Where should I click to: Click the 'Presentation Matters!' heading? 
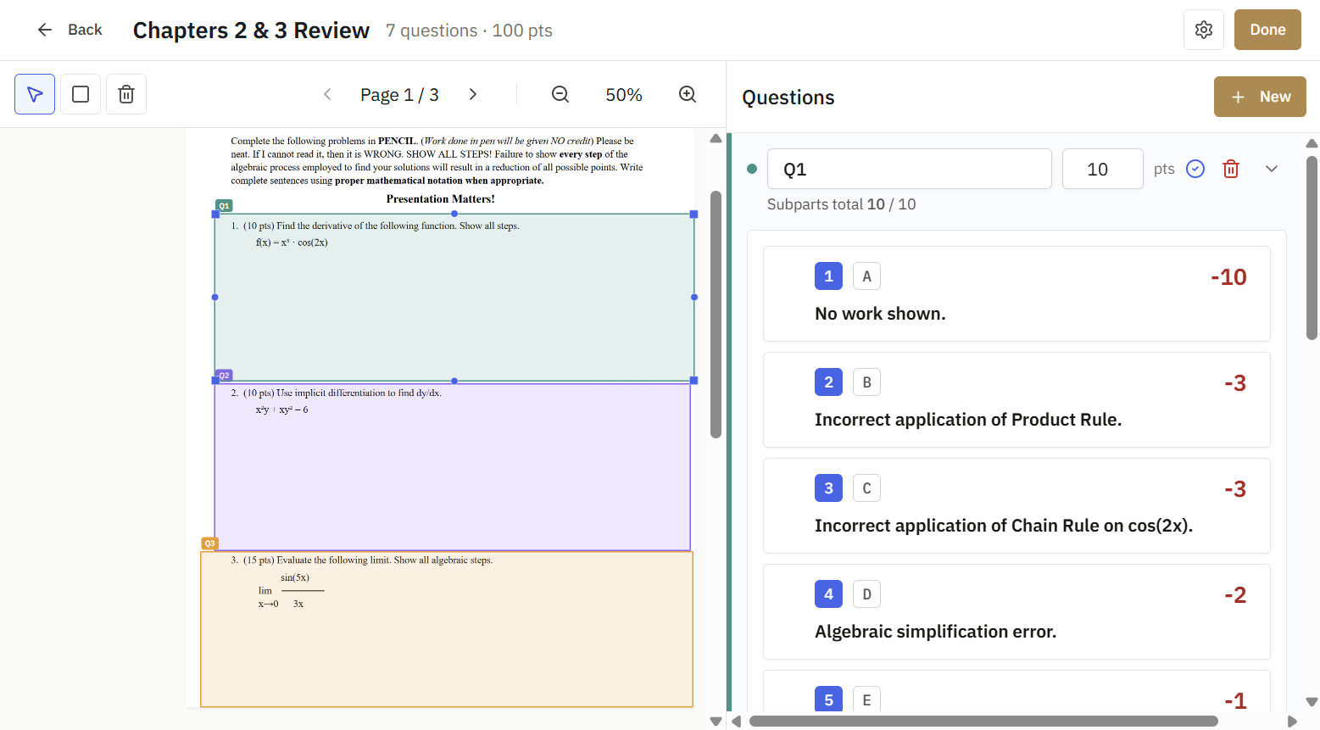pyautogui.click(x=440, y=199)
